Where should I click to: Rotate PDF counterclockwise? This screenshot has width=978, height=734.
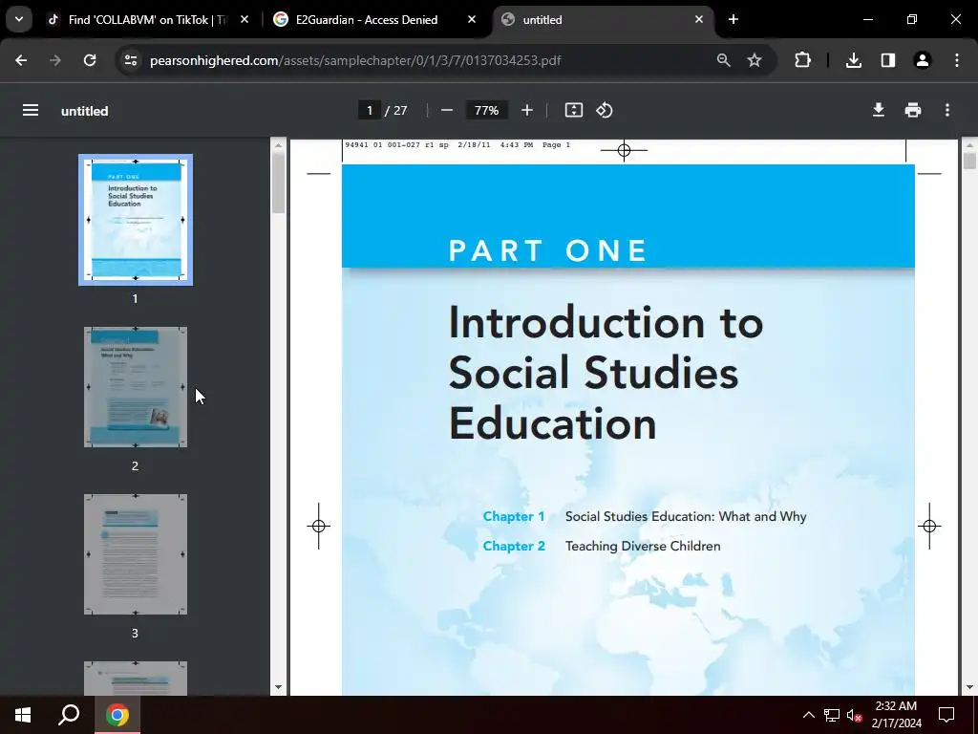pyautogui.click(x=605, y=111)
